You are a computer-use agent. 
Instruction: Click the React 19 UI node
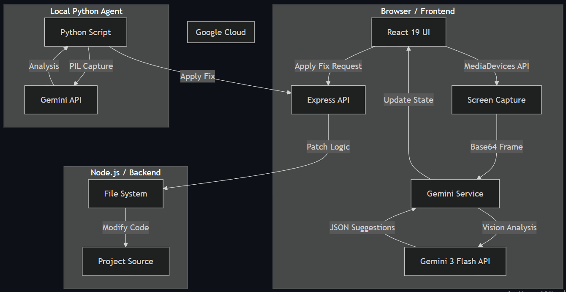coord(408,32)
